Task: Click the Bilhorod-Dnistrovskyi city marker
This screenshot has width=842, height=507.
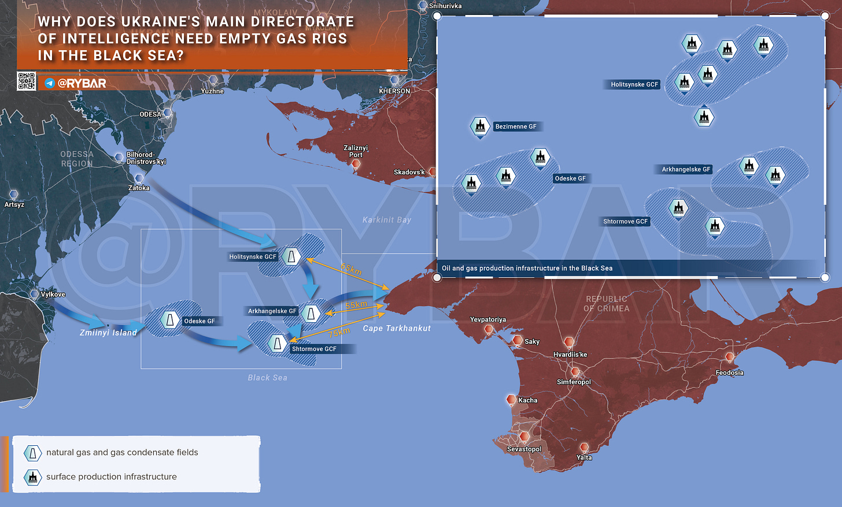Action: tap(120, 156)
